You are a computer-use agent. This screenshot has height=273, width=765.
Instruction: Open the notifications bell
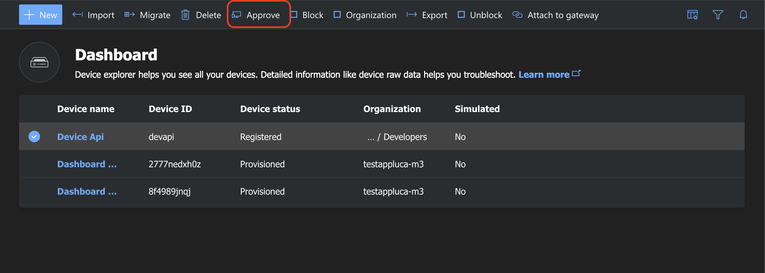point(743,15)
